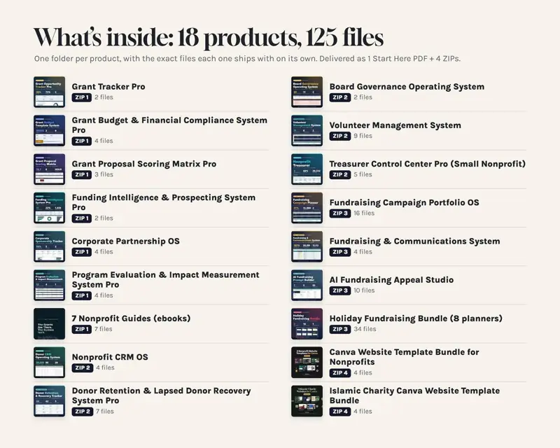Select the Islamic Charity Canva Website thumbnail
The image size is (560, 448).
pos(307,401)
